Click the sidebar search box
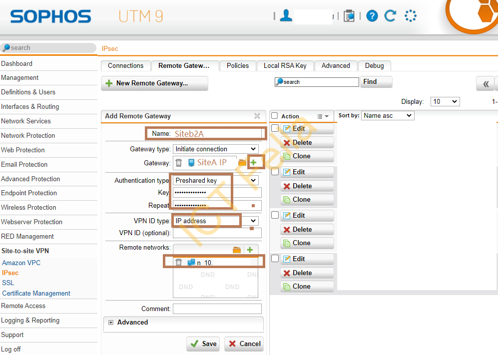498x355 pixels. click(48, 47)
